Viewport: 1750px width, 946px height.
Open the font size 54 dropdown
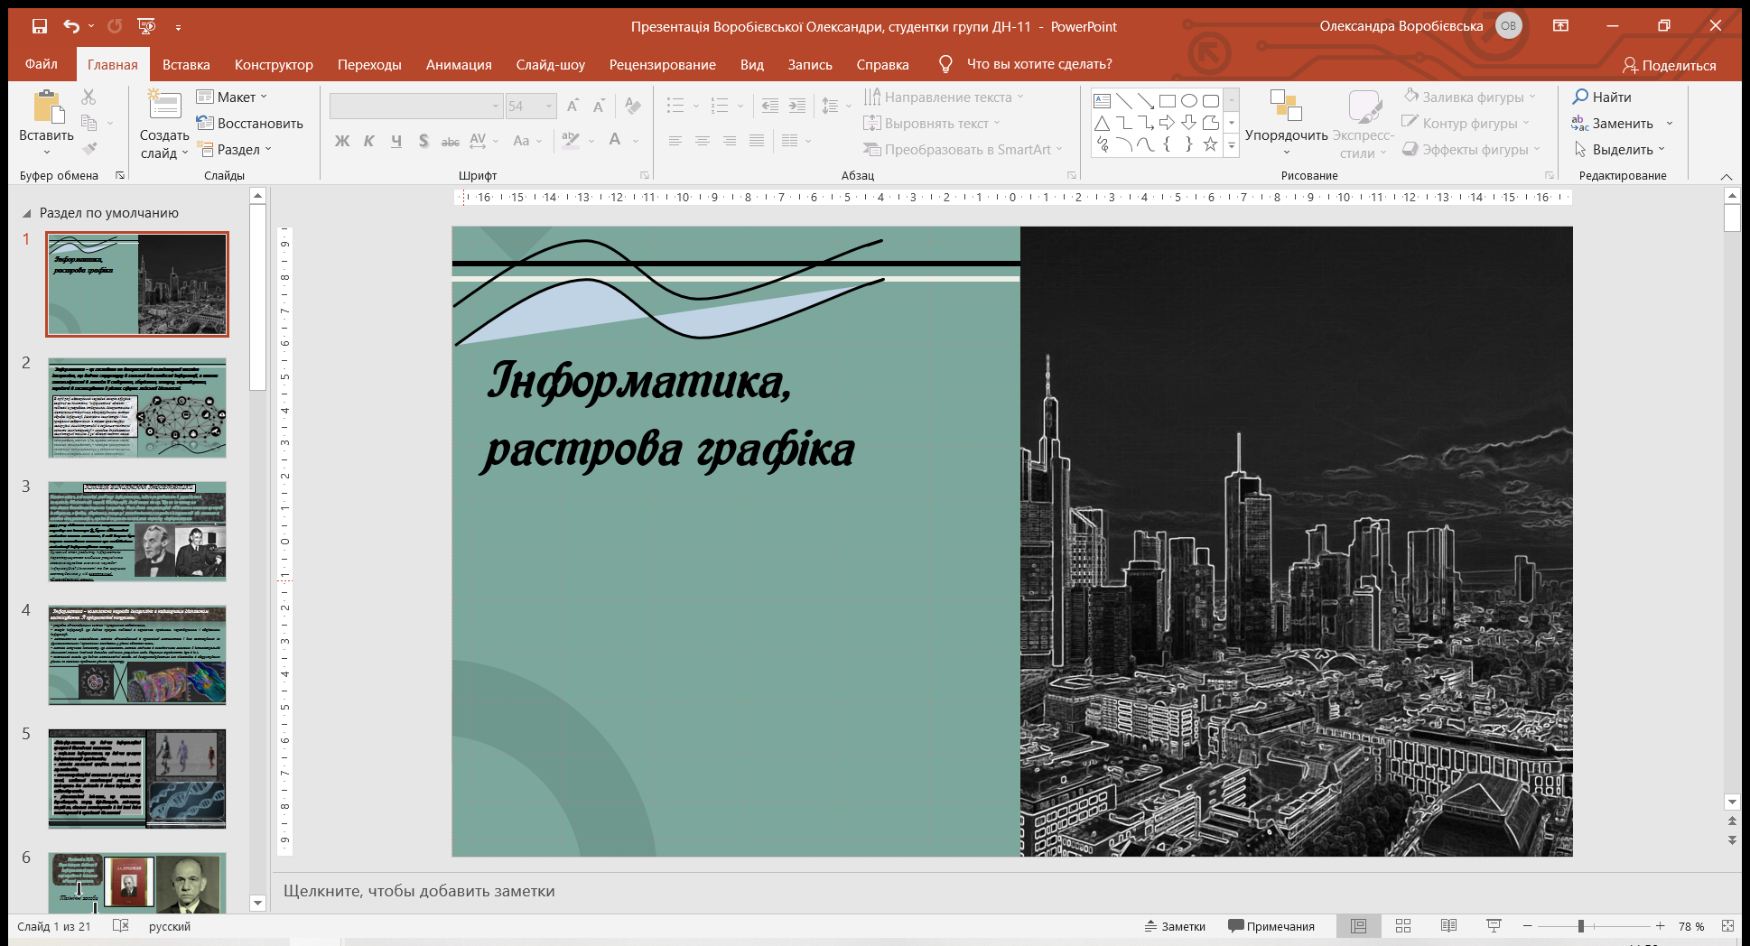[x=548, y=106]
